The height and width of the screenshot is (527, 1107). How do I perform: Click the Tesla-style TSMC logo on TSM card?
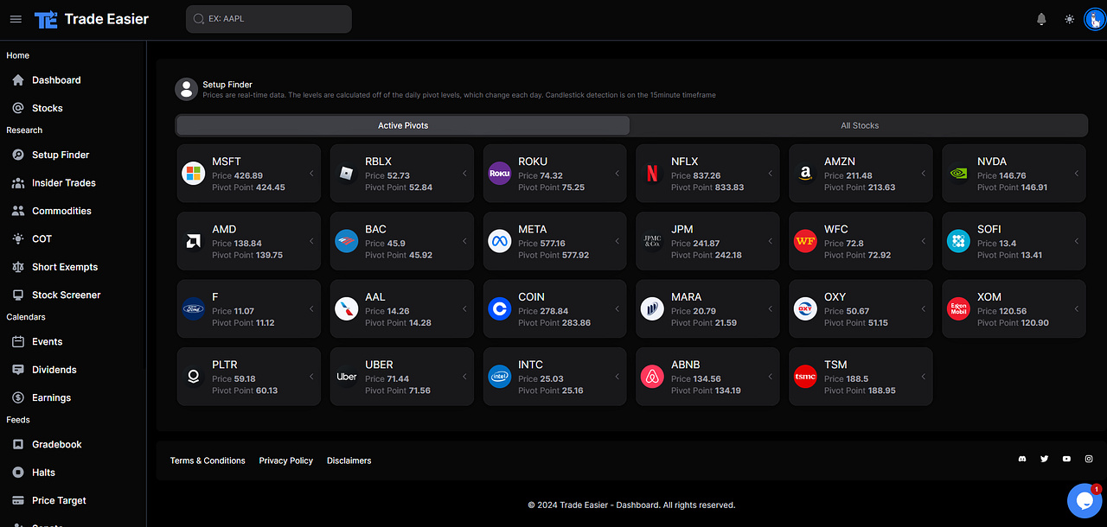[x=805, y=377]
